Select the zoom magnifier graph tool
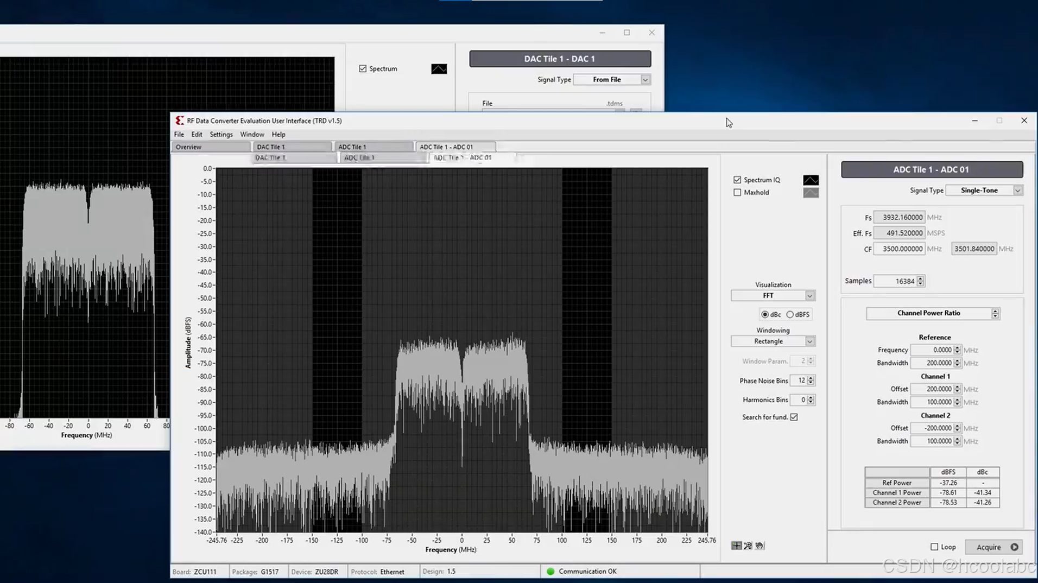The image size is (1038, 583). click(x=748, y=546)
